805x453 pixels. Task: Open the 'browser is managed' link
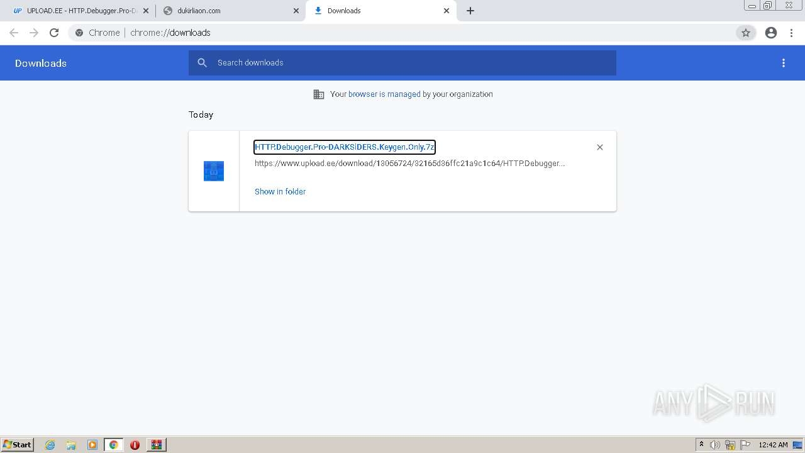click(x=384, y=94)
